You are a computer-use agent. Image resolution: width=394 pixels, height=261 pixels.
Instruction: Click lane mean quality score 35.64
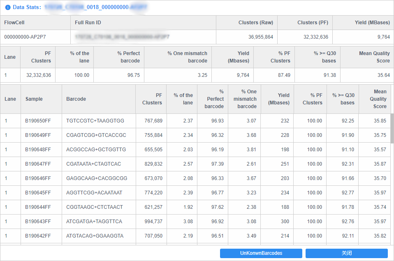[x=383, y=75]
